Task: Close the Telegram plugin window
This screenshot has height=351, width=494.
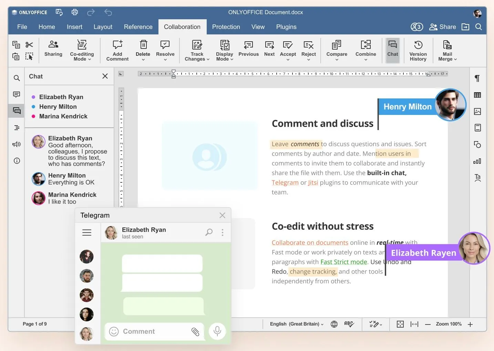Action: click(222, 215)
